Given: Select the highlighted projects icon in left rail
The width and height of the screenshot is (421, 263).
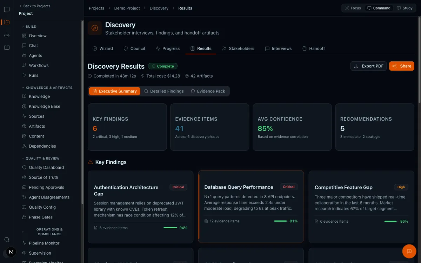Looking at the screenshot, I should (x=7, y=22).
